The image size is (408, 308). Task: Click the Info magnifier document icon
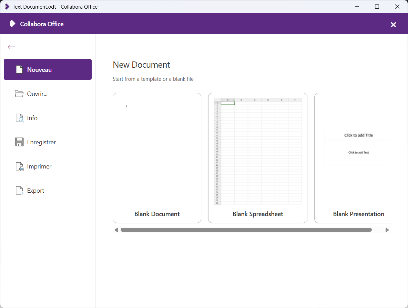[19, 118]
